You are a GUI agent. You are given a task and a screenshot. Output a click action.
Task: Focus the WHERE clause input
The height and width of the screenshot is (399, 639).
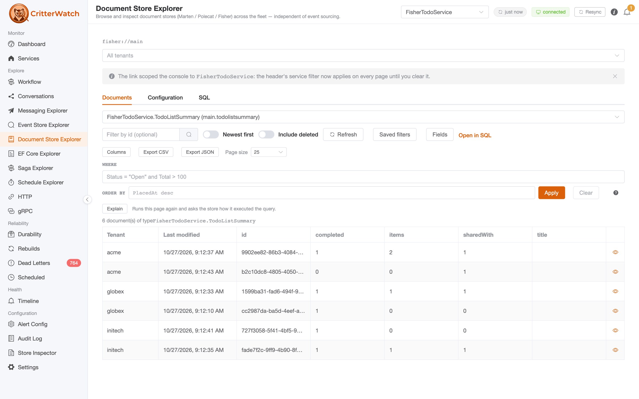363,177
